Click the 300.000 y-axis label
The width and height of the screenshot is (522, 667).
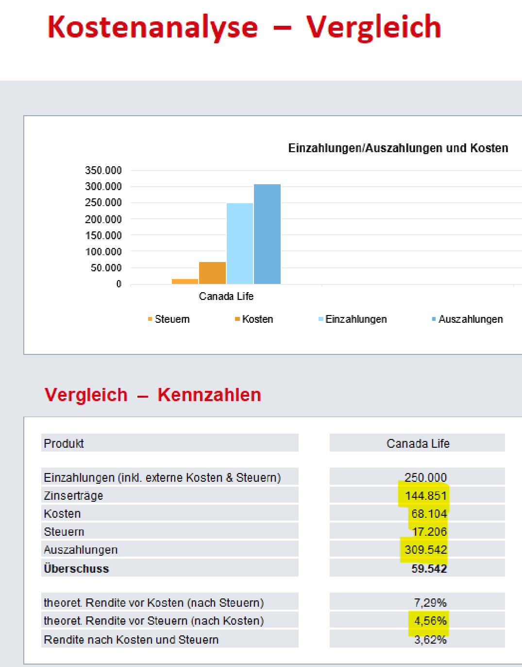pyautogui.click(x=103, y=186)
